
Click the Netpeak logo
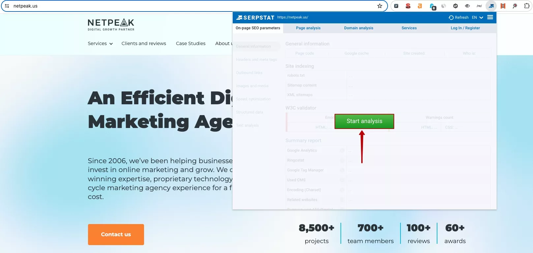pos(111,25)
